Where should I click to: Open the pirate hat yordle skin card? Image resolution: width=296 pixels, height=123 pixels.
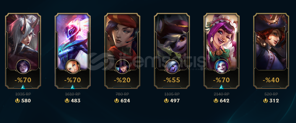[172, 51]
